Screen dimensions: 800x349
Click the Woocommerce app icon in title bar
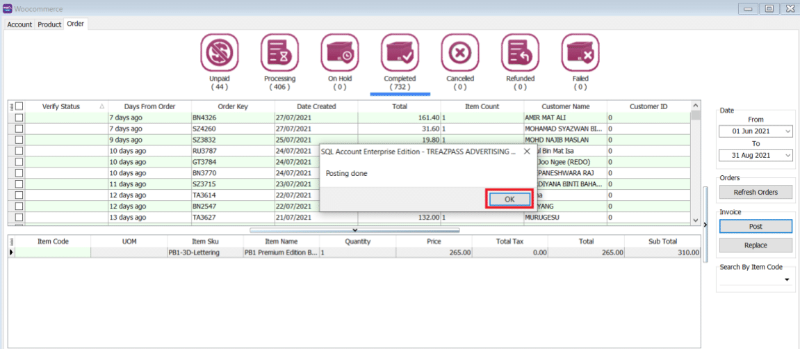point(8,8)
